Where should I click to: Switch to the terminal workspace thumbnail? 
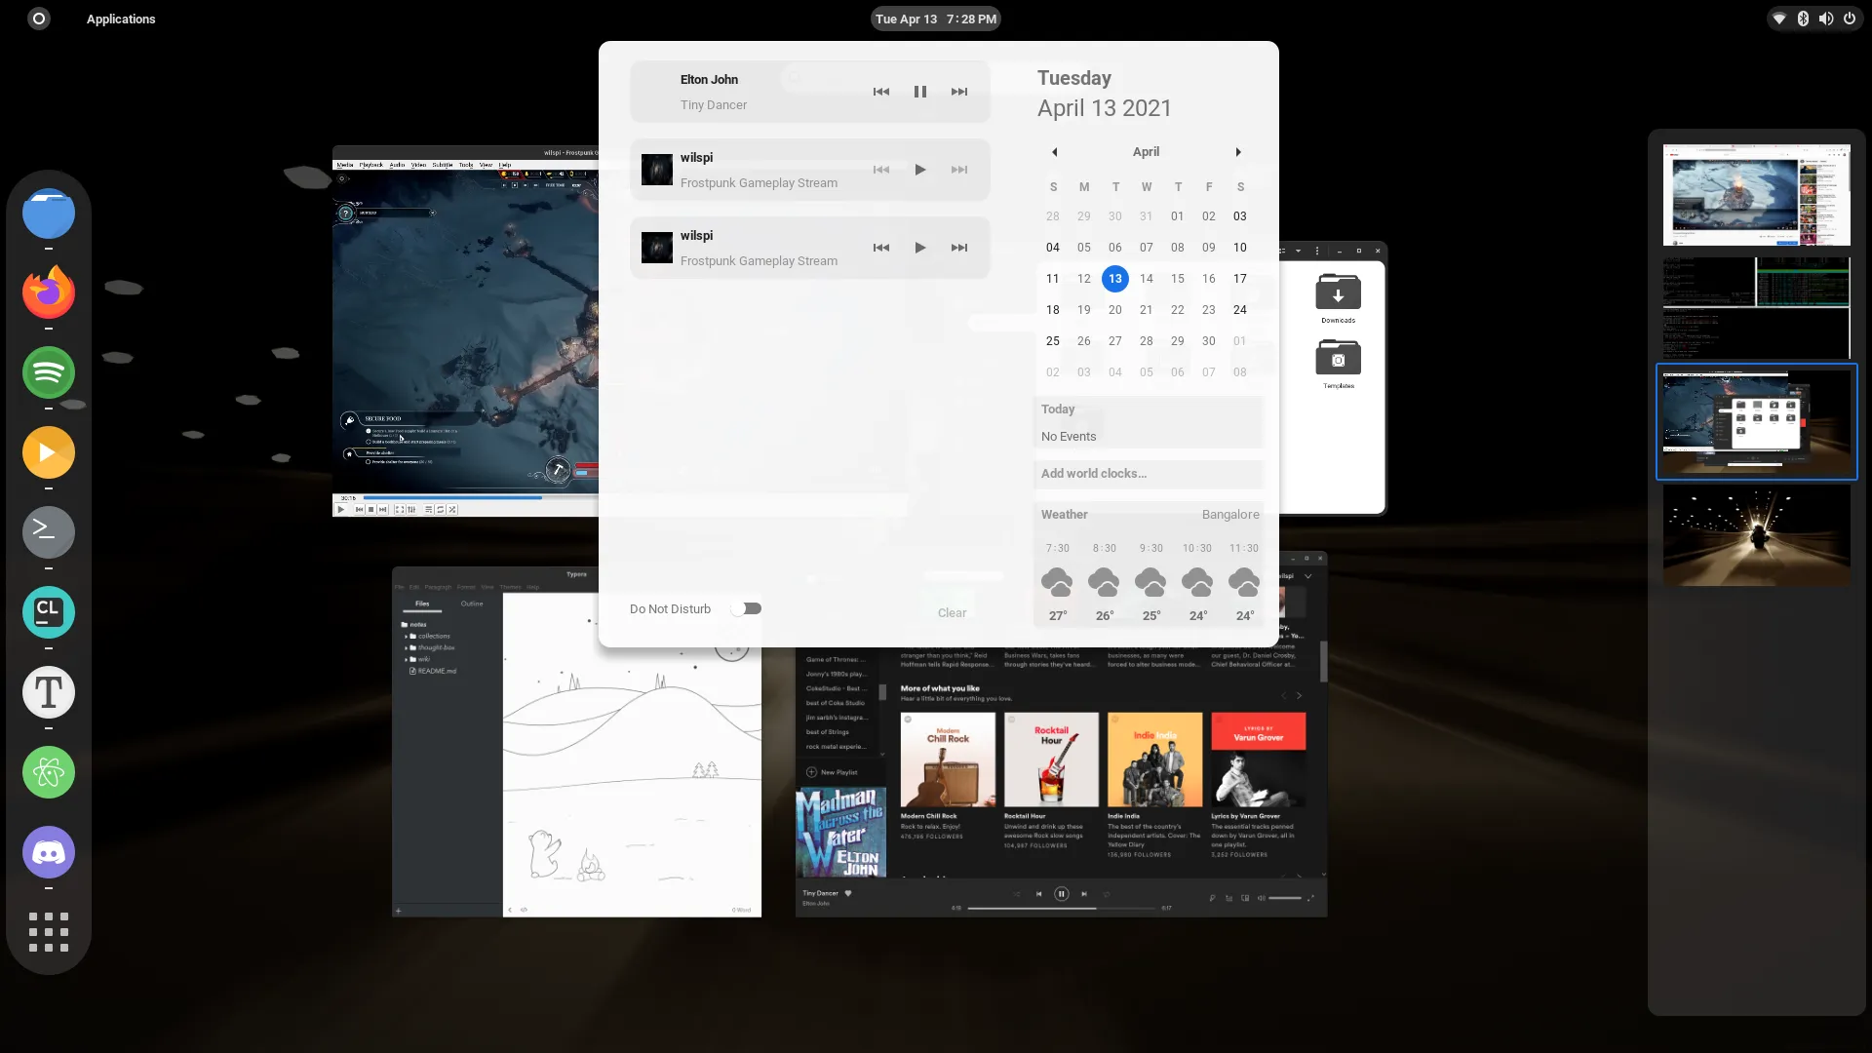coord(1756,308)
